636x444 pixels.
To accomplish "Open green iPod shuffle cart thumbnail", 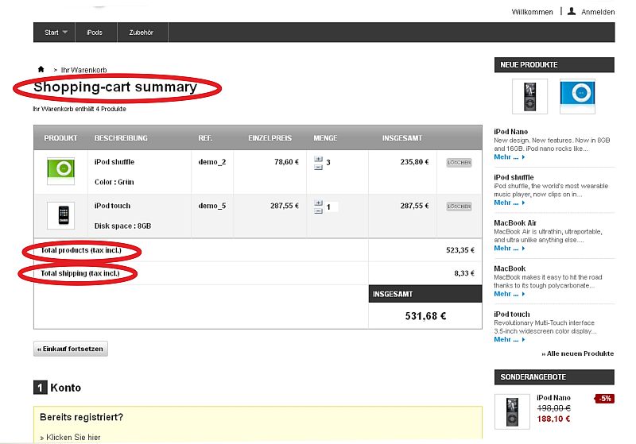I will tap(61, 172).
